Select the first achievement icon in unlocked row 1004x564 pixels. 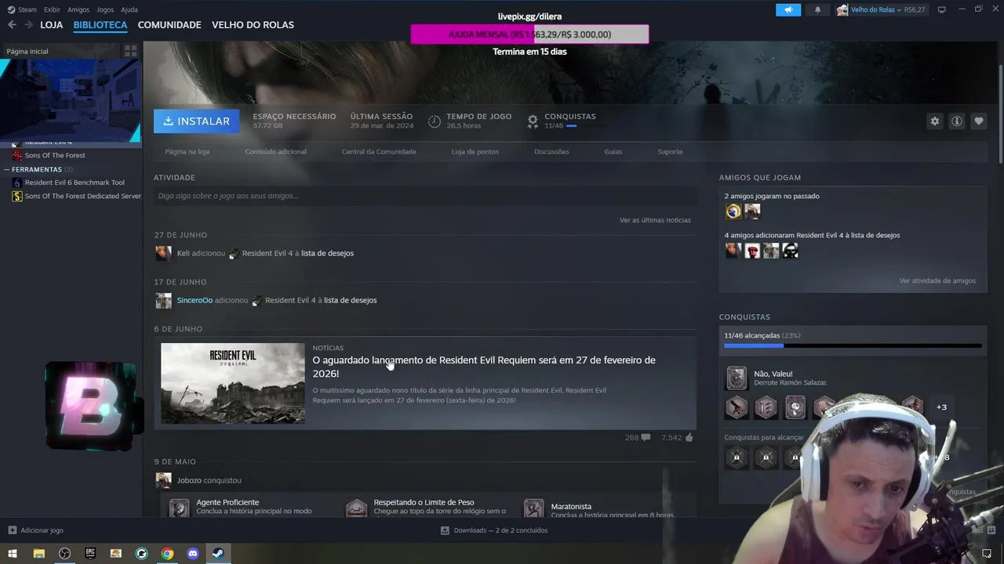736,407
